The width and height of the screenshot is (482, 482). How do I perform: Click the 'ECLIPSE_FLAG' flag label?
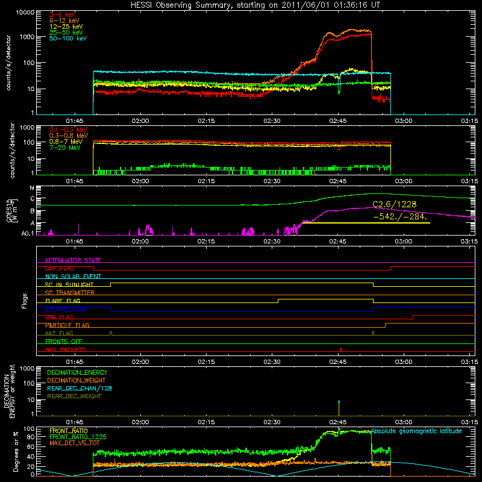tap(66, 309)
